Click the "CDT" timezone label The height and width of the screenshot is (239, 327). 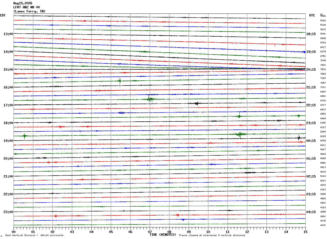pyautogui.click(x=3, y=15)
